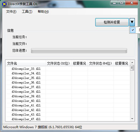This screenshot has height=132, width=140.
Task: Click the 文件状态(32位) column header
Action: [x=59, y=63]
